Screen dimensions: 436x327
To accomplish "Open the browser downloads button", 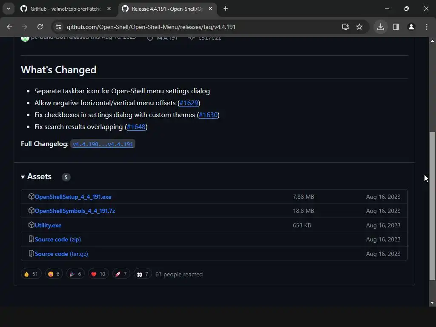I will [380, 27].
